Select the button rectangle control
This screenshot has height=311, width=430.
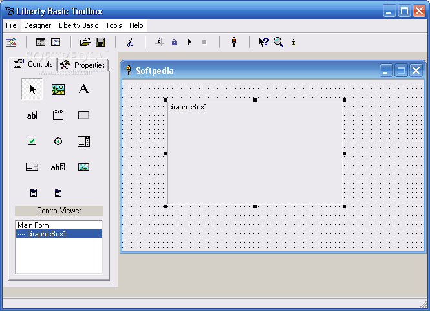83,115
